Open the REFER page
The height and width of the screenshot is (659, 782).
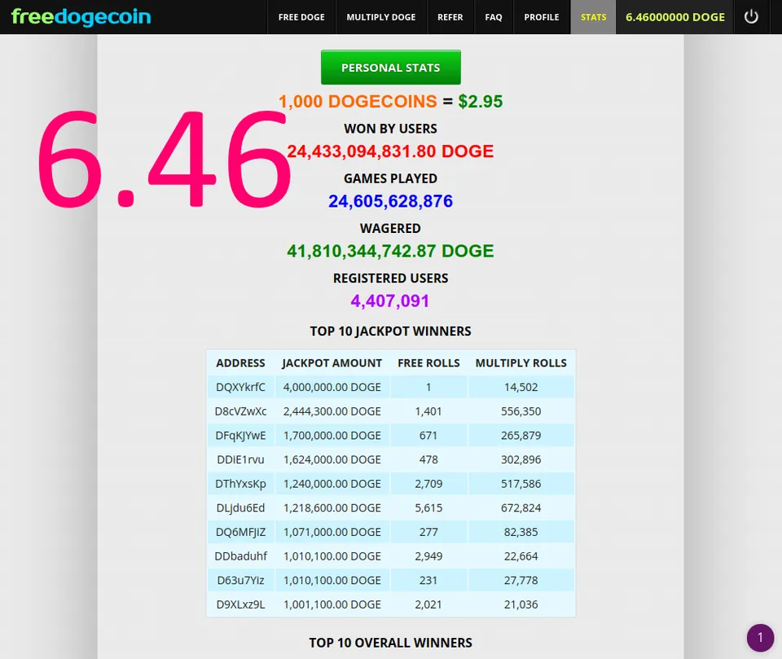point(450,17)
